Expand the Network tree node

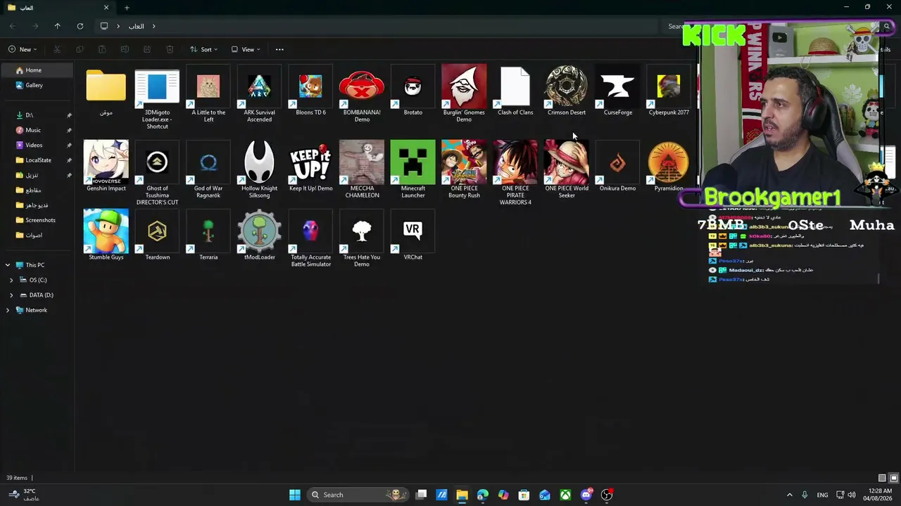(8, 310)
